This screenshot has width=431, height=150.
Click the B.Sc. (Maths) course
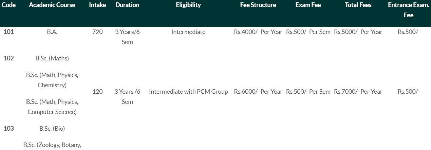(x=52, y=58)
